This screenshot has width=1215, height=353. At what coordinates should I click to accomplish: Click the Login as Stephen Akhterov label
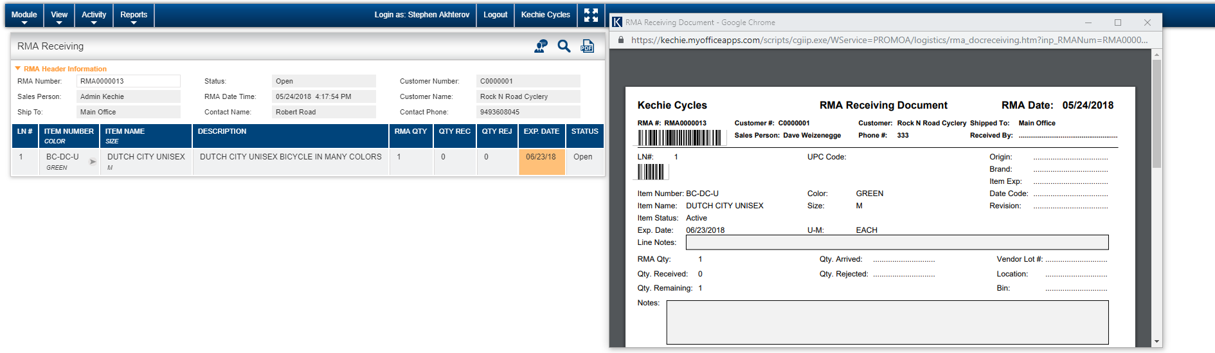point(422,15)
